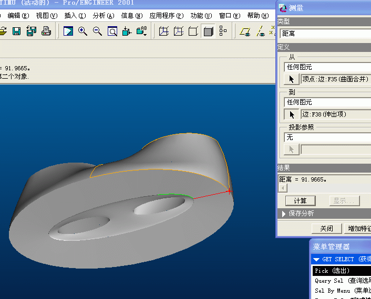371x299 pixels.
Task: Click the Save a Copy icon
Action: coord(31,31)
